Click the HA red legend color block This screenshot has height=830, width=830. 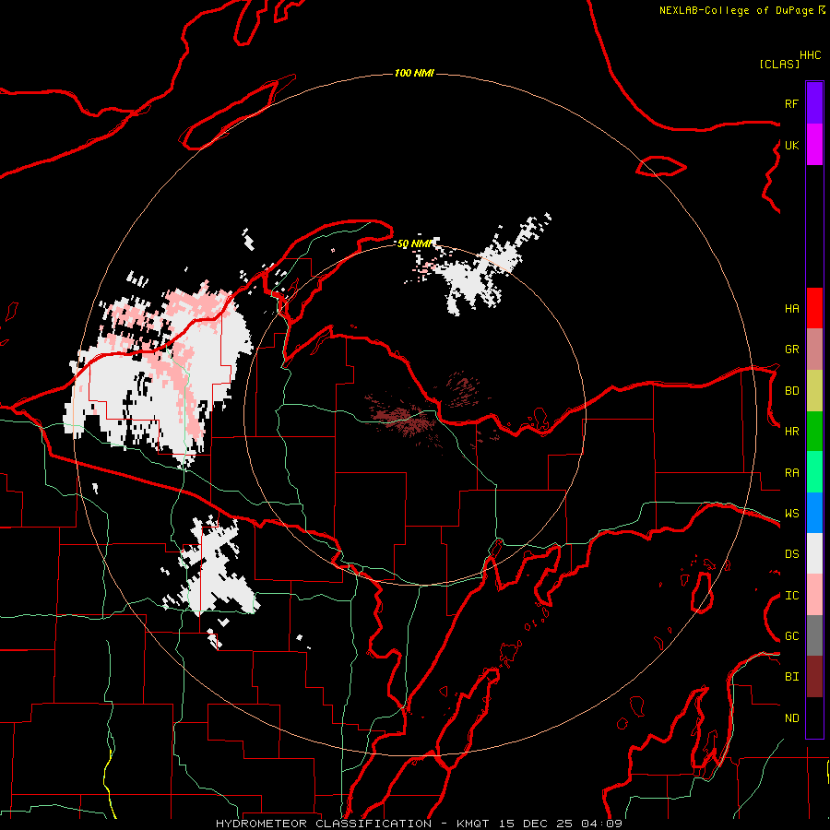[x=814, y=308]
